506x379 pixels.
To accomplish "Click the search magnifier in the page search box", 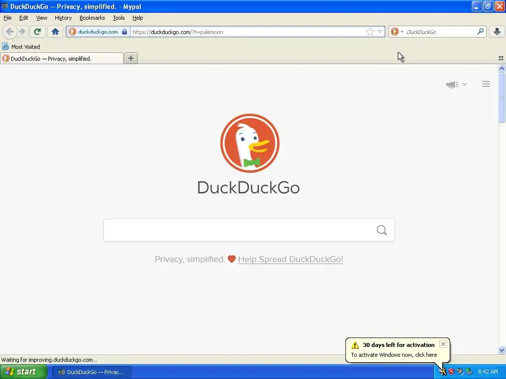I will point(382,230).
